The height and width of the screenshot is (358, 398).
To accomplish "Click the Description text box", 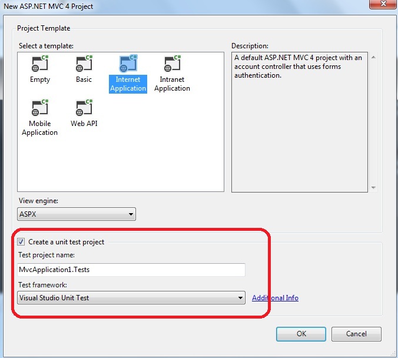I will click(300, 122).
